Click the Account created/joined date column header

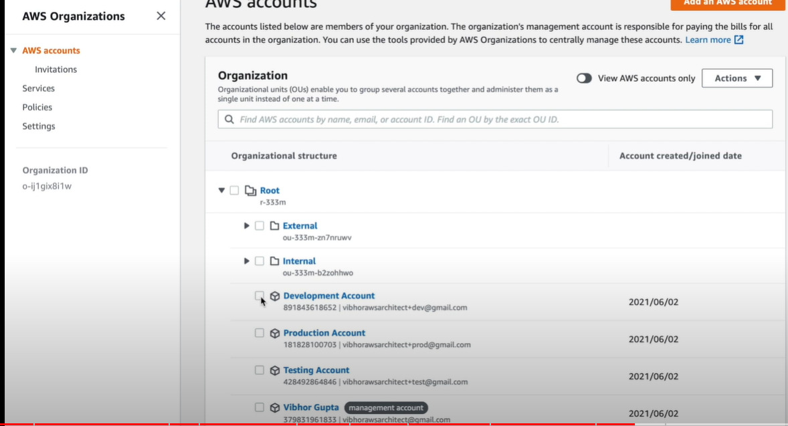(x=680, y=156)
